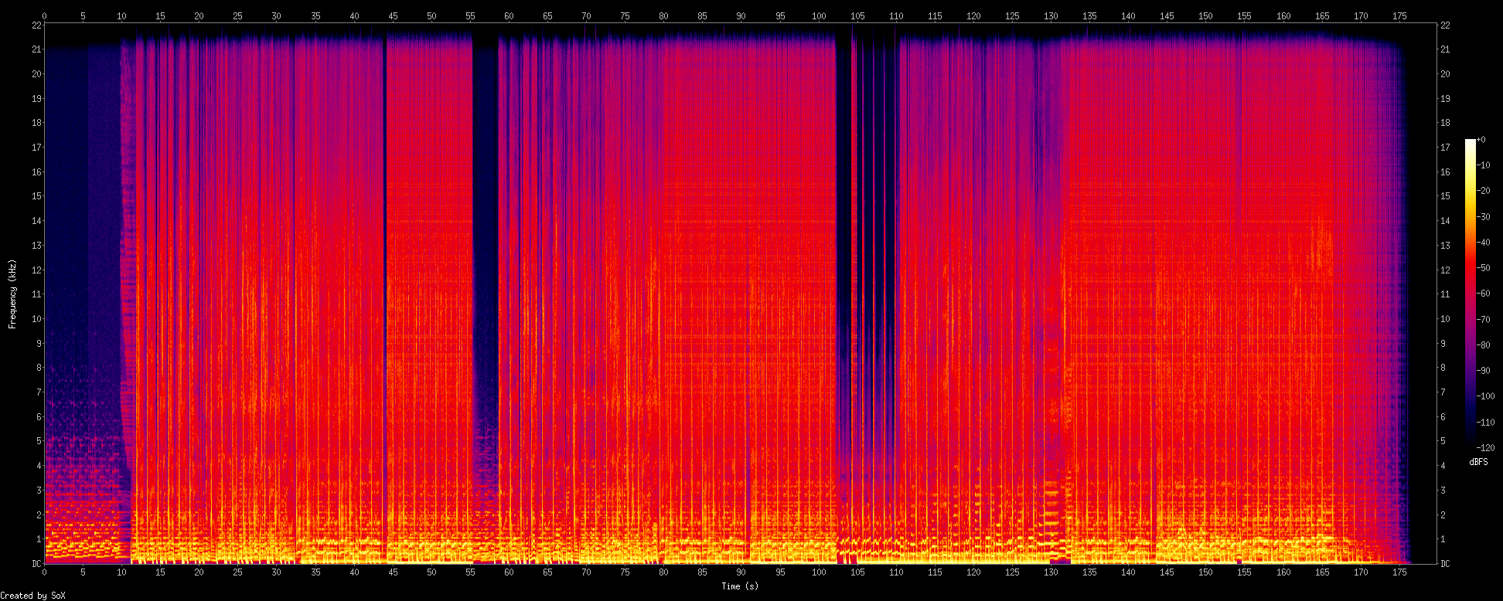Select the 21 kHz label on right axis
1503x601 pixels.
tap(1445, 49)
